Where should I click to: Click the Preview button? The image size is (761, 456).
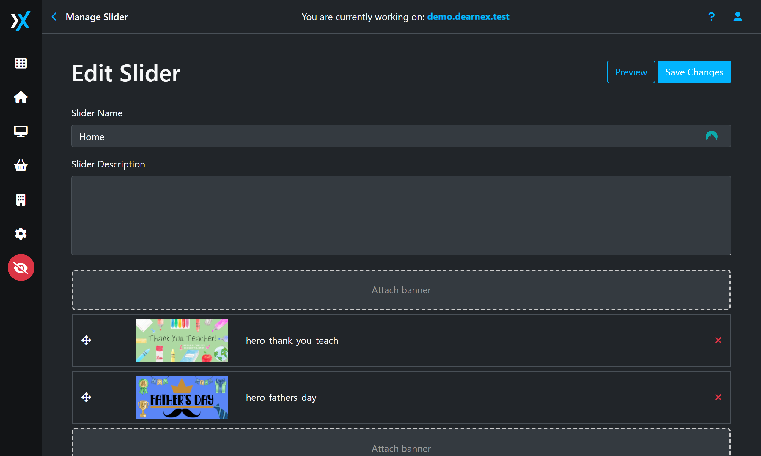tap(631, 72)
